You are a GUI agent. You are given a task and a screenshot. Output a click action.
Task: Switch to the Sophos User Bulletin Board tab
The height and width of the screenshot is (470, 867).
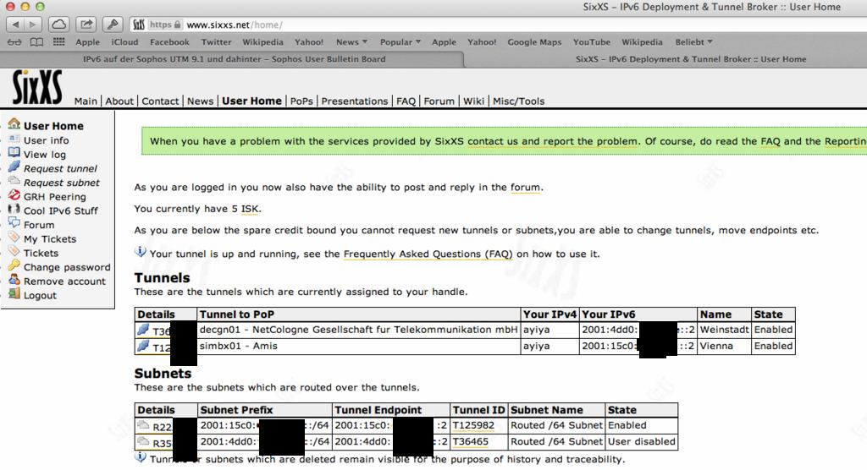(234, 59)
